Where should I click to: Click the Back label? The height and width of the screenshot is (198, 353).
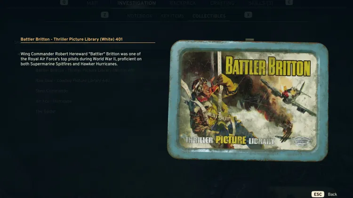click(332, 194)
